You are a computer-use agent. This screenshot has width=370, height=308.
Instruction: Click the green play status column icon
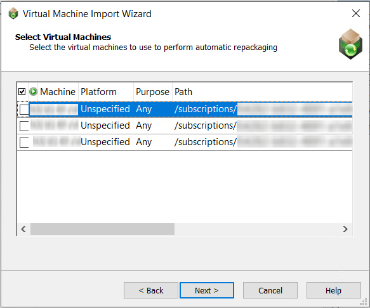pos(33,91)
